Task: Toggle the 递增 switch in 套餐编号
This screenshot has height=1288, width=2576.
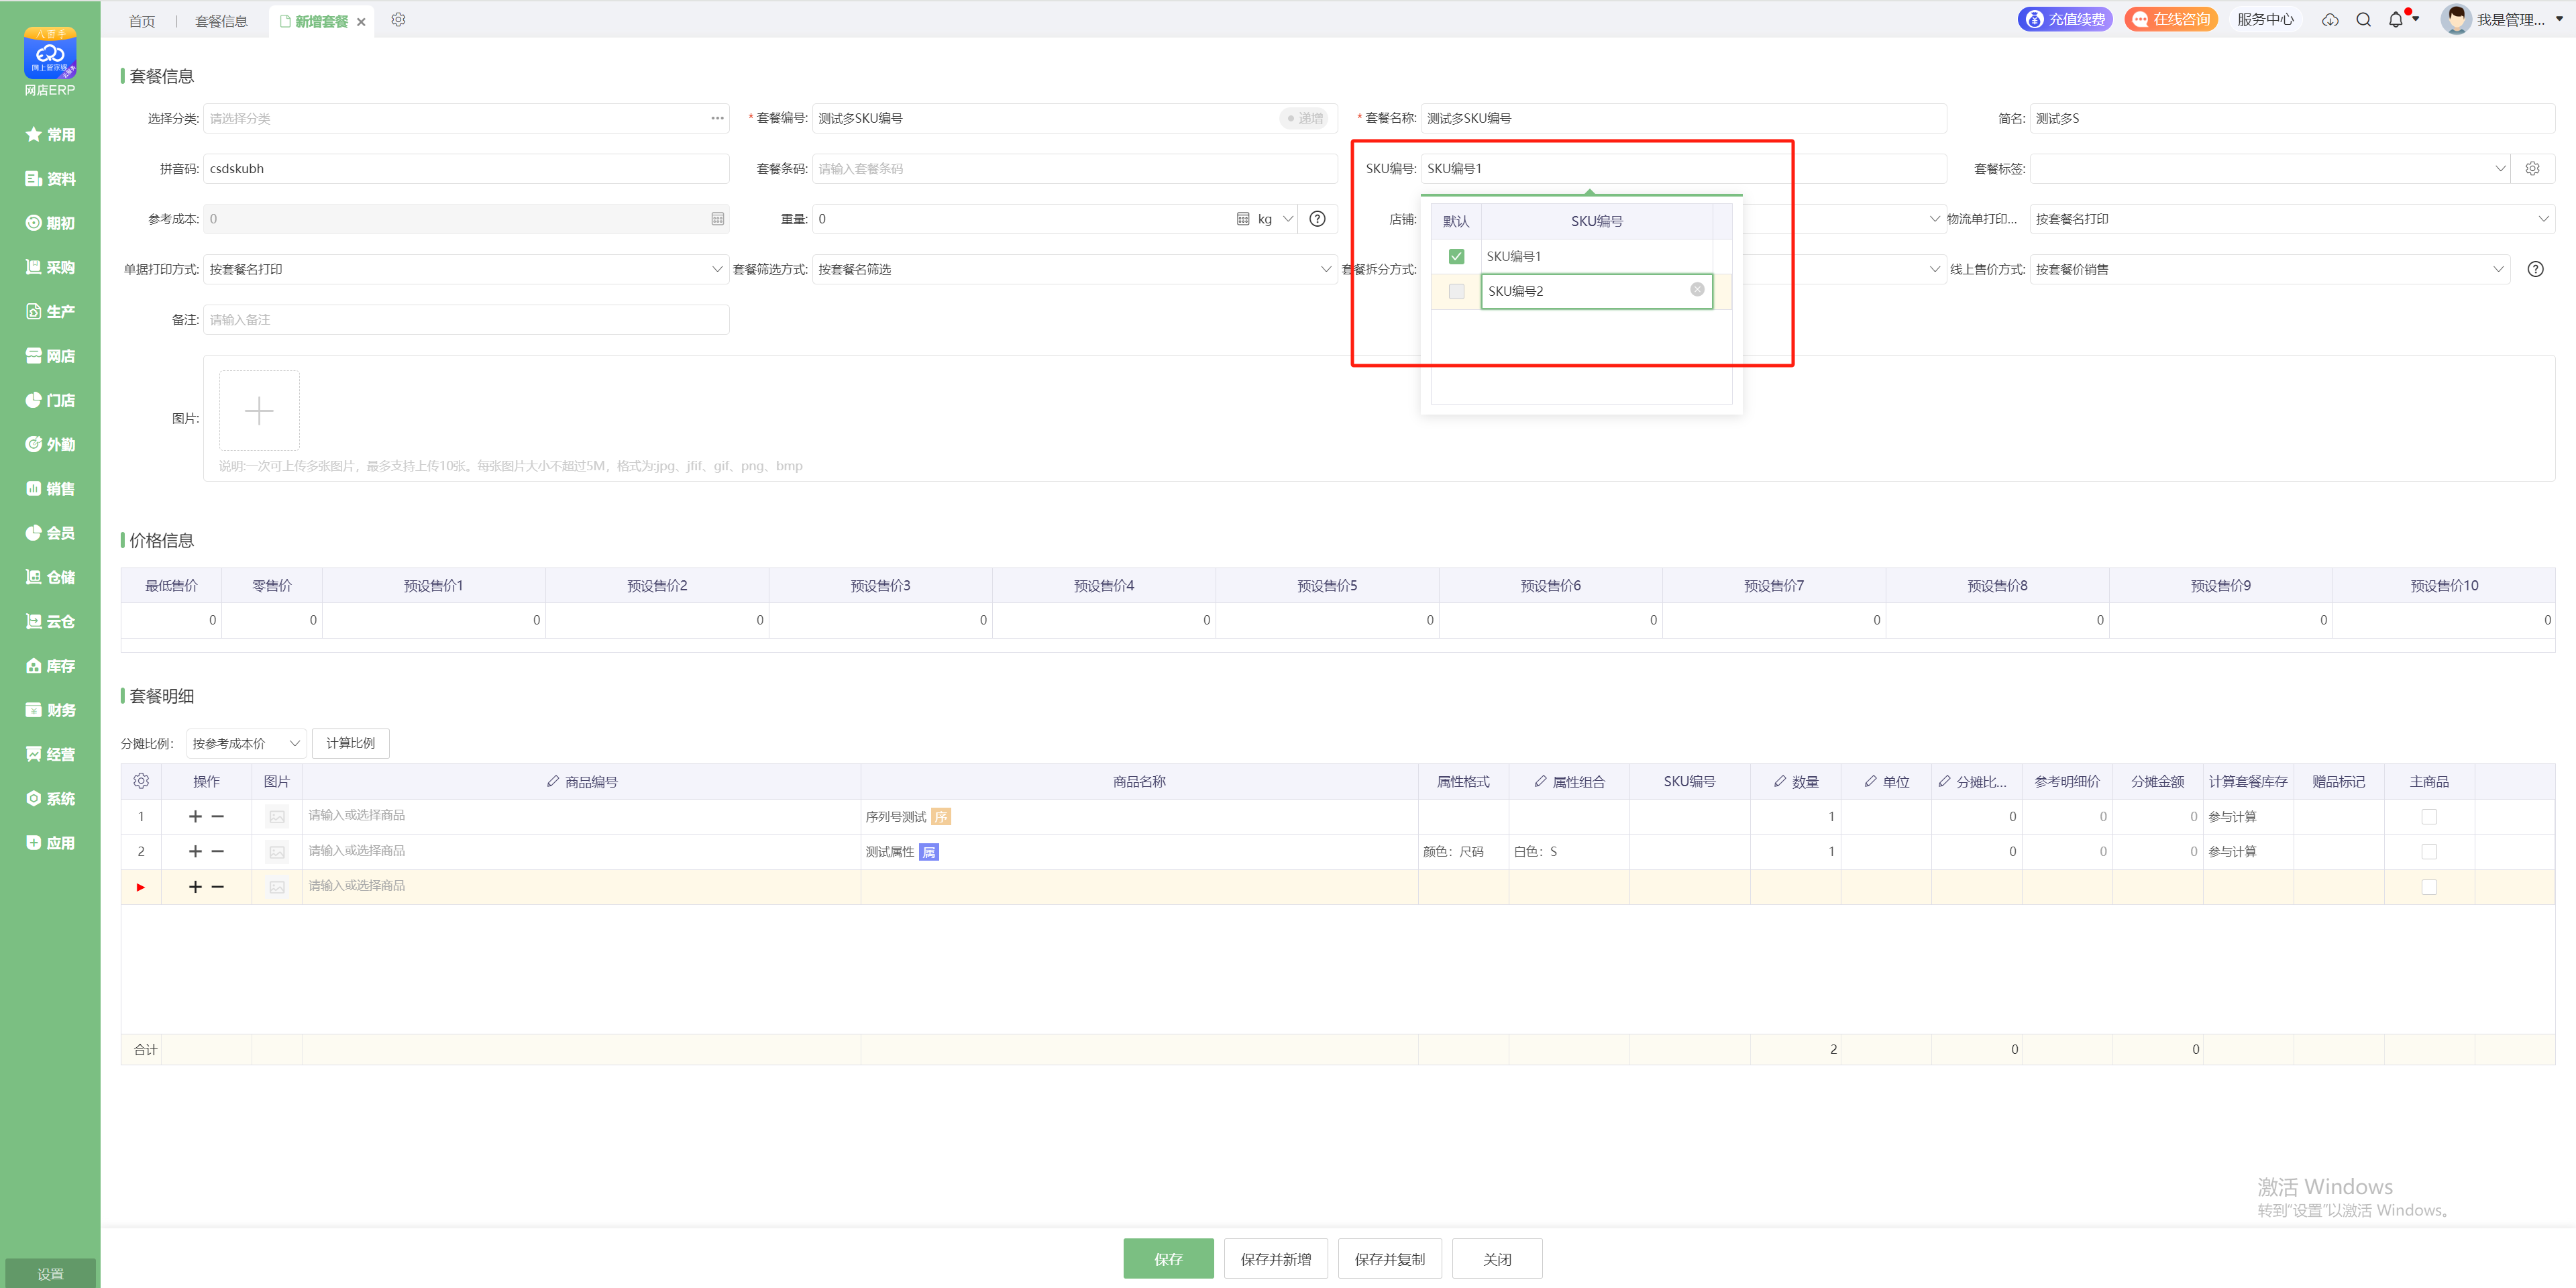Action: pos(1304,118)
